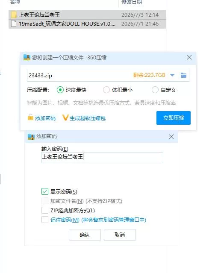Click into the 输入密码 text field
This screenshot has height=273, width=215.
pyautogui.click(x=102, y=158)
